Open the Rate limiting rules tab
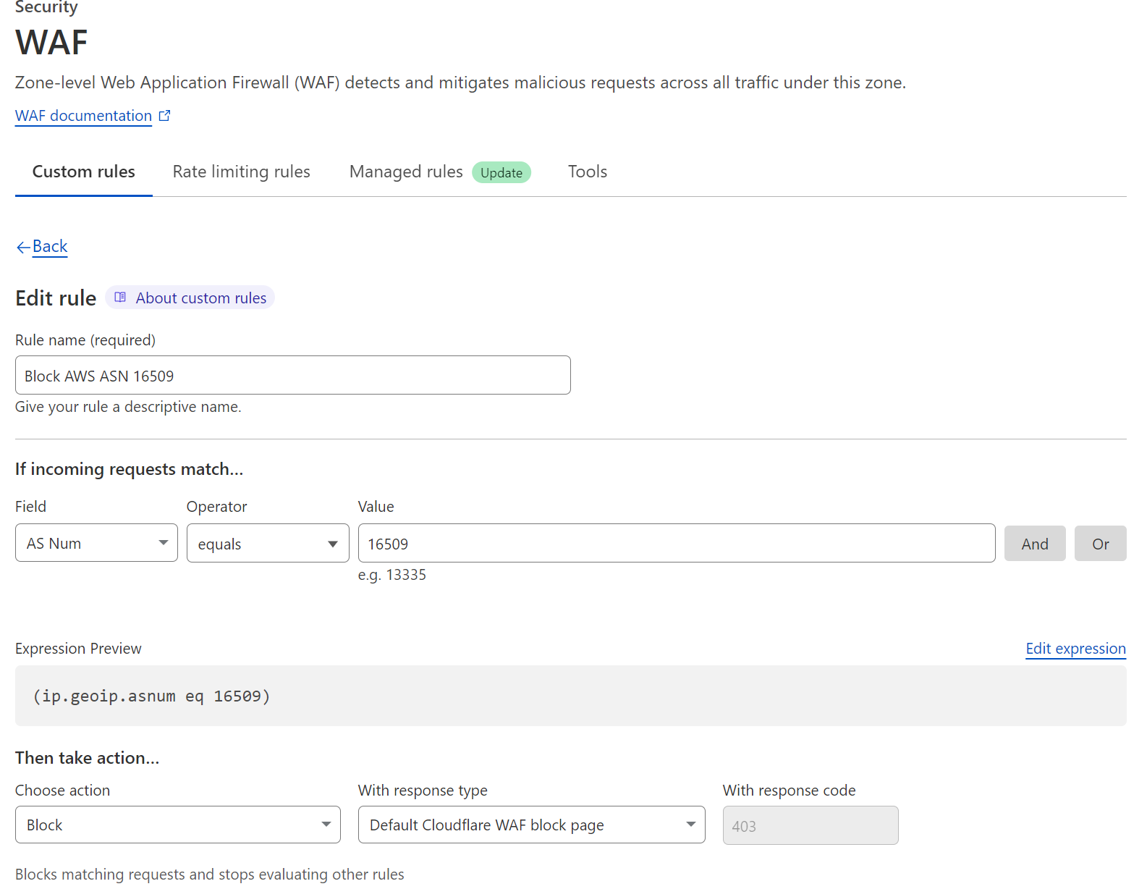The height and width of the screenshot is (889, 1147). click(x=241, y=172)
